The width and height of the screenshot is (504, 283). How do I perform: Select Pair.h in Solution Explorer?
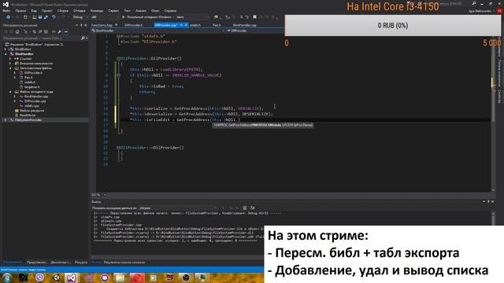(28, 77)
